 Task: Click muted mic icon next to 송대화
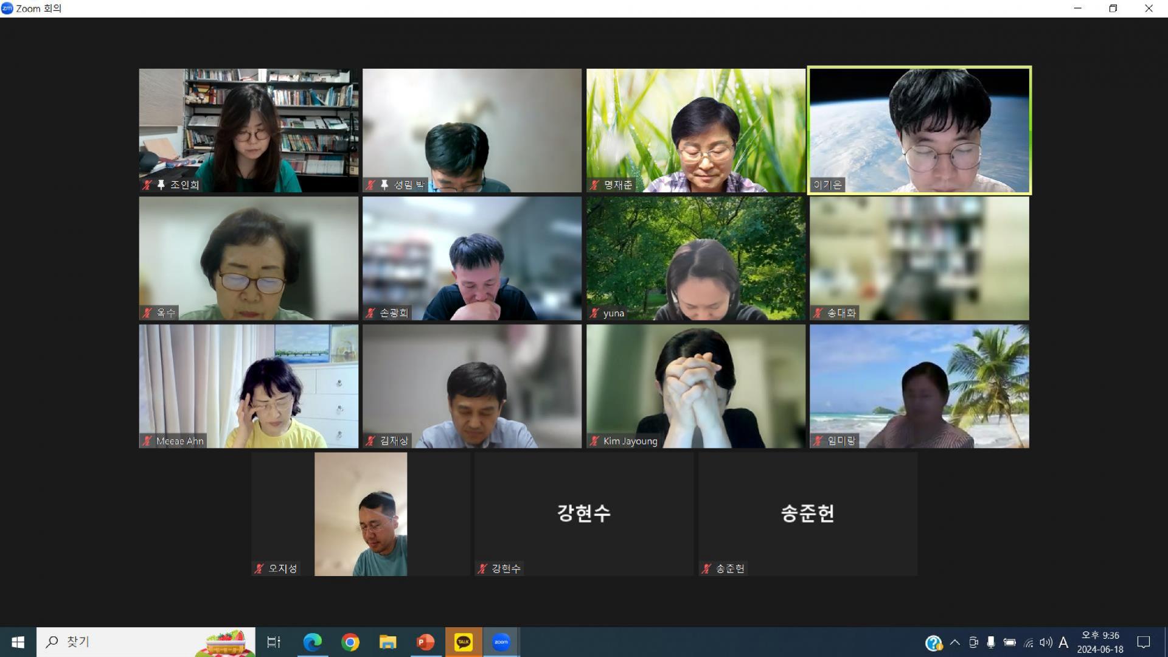coord(818,313)
